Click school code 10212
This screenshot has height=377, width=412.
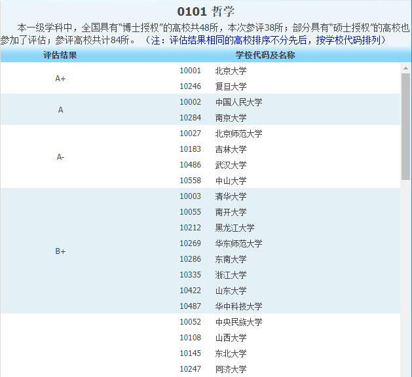coord(190,228)
